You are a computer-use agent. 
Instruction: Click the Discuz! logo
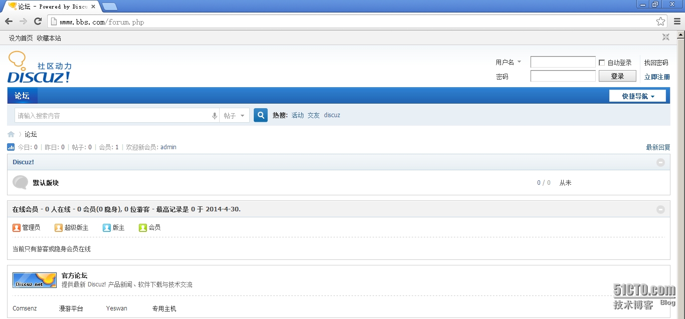click(40, 67)
